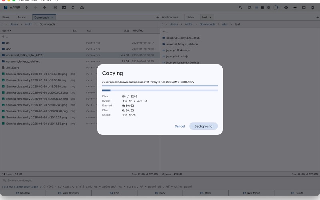Click F2 Rename button
Viewport: 320px width, 200px height.
pyautogui.click(x=23, y=193)
